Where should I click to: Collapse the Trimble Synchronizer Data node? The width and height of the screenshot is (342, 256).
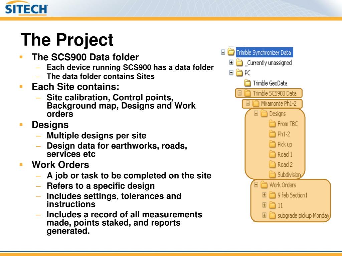pos(223,52)
